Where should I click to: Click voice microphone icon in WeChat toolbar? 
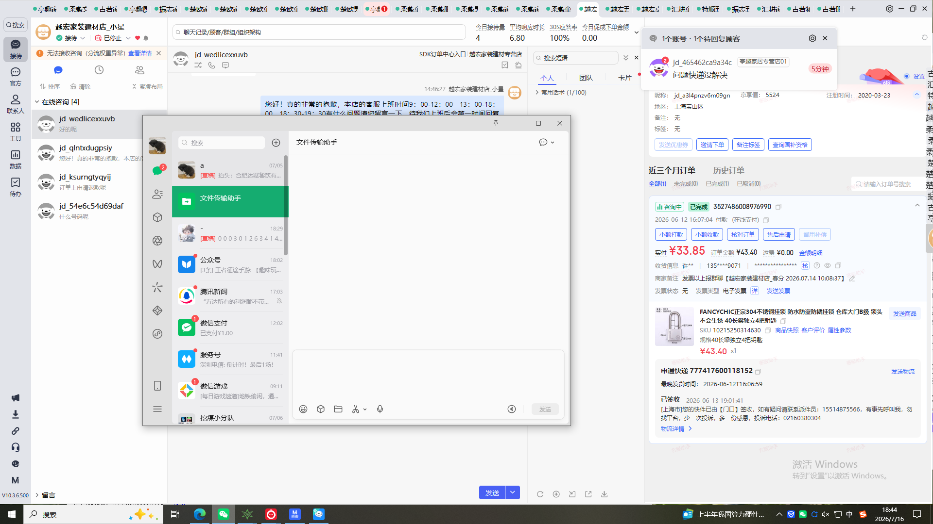(380, 409)
